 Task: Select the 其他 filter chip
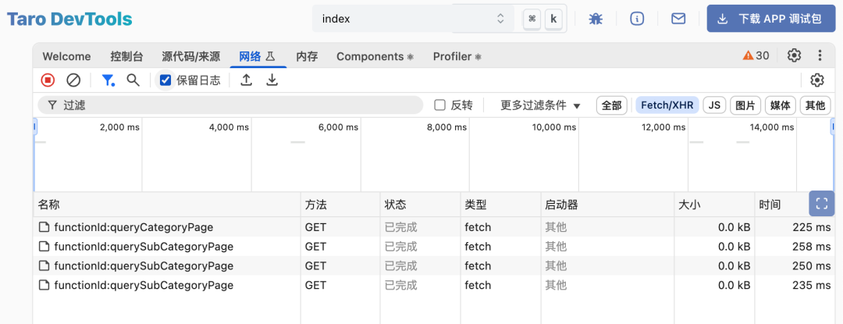click(816, 105)
